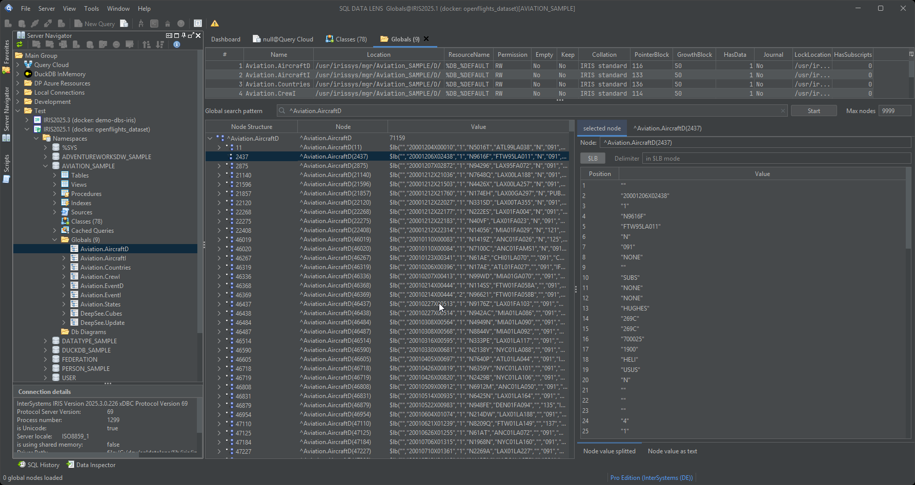Screen dimensions: 915x485
Task: Click the connect plug icon in top toolbar
Action: click(x=35, y=24)
